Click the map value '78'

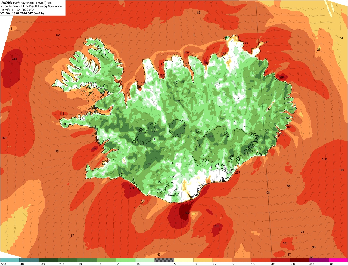[288, 186]
